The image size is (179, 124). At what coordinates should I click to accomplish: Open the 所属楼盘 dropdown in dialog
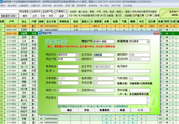(x=148, y=41)
